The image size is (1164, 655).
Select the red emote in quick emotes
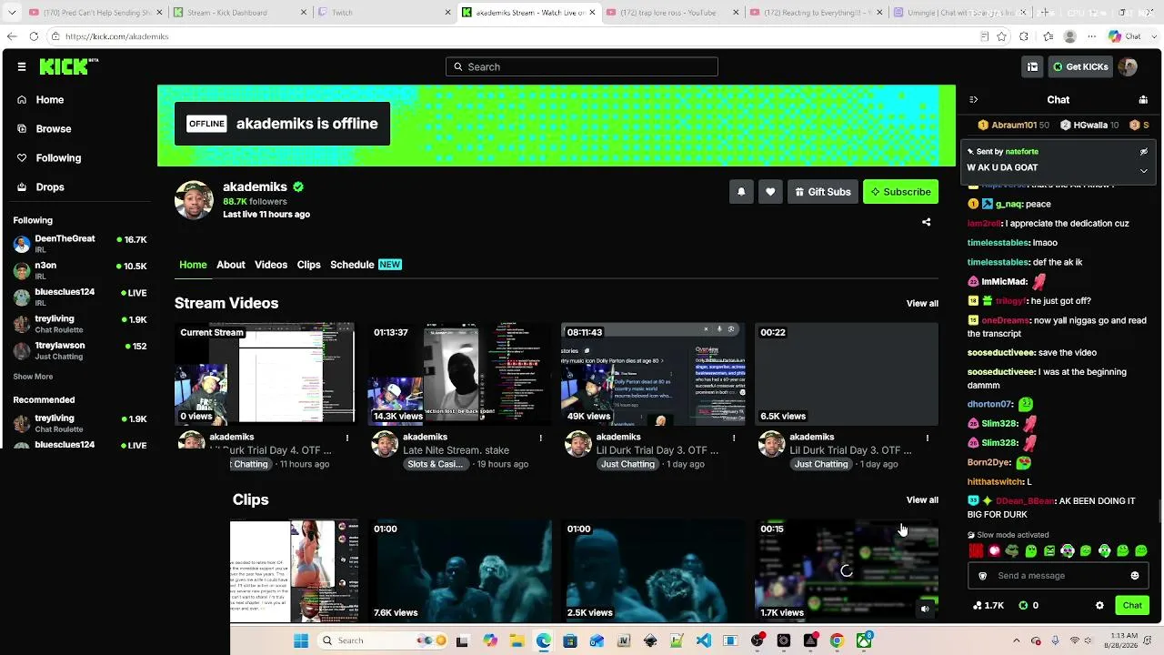tap(976, 550)
